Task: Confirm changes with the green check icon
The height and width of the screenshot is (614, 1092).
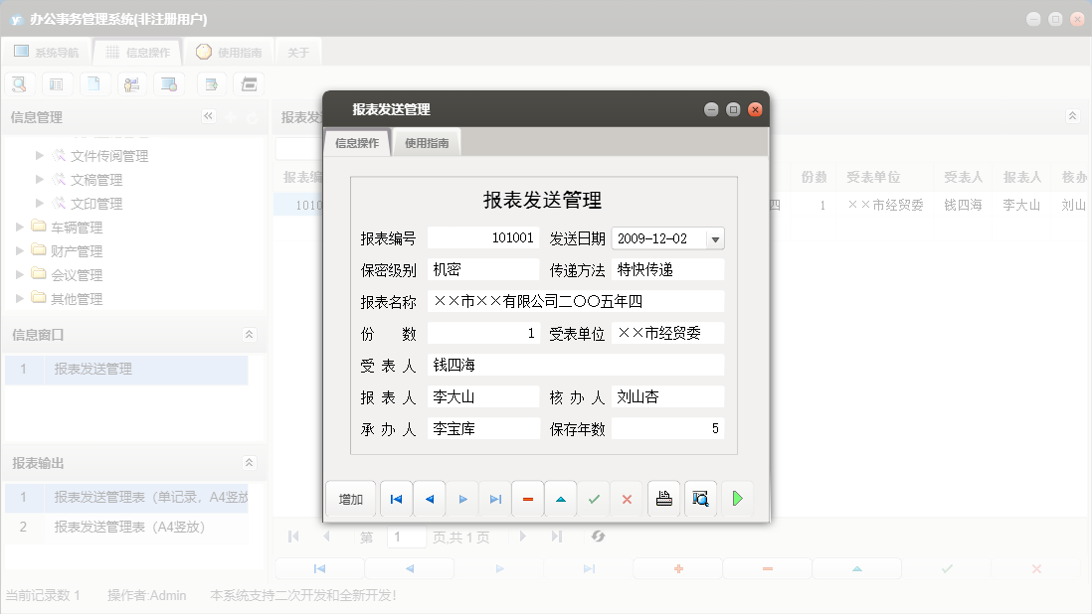Action: click(593, 499)
